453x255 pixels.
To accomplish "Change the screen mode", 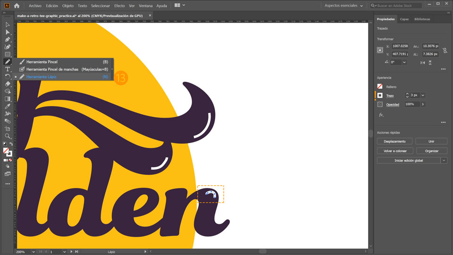I will coord(8,174).
